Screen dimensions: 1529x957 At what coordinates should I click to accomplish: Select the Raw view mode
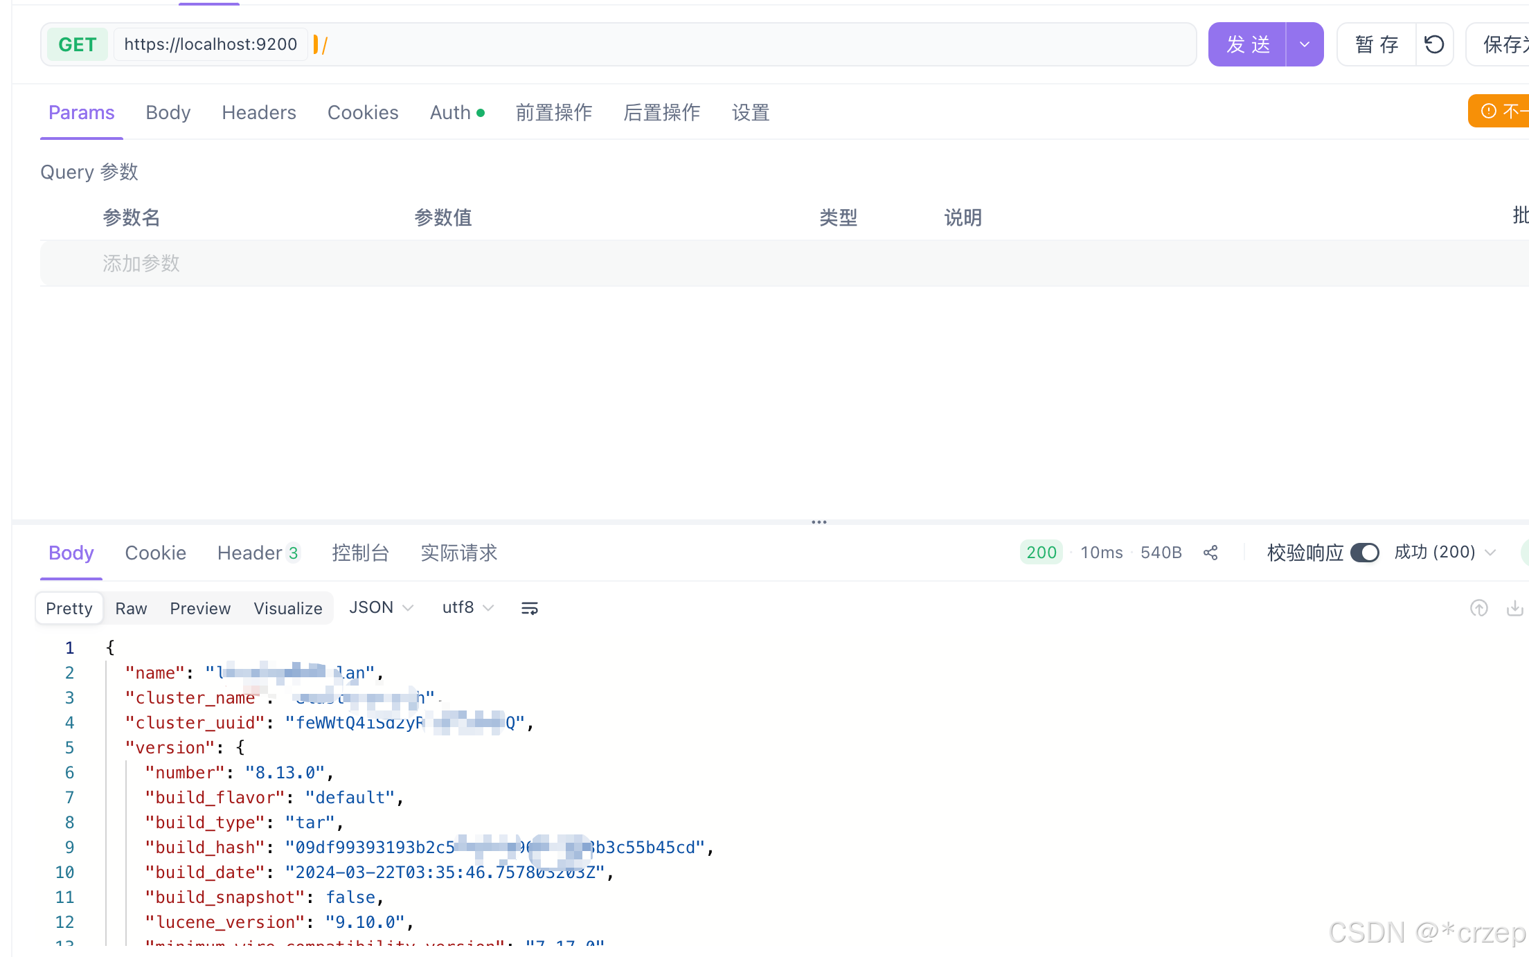pyautogui.click(x=131, y=608)
